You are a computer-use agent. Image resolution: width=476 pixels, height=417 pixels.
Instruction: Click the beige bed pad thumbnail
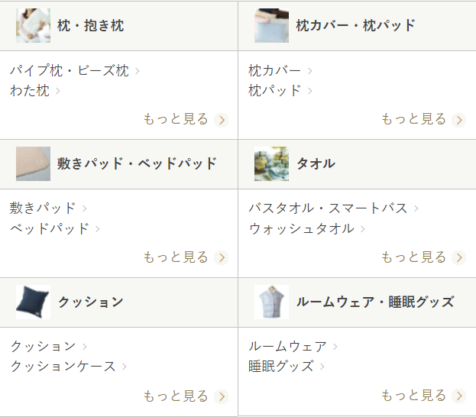pyautogui.click(x=33, y=163)
